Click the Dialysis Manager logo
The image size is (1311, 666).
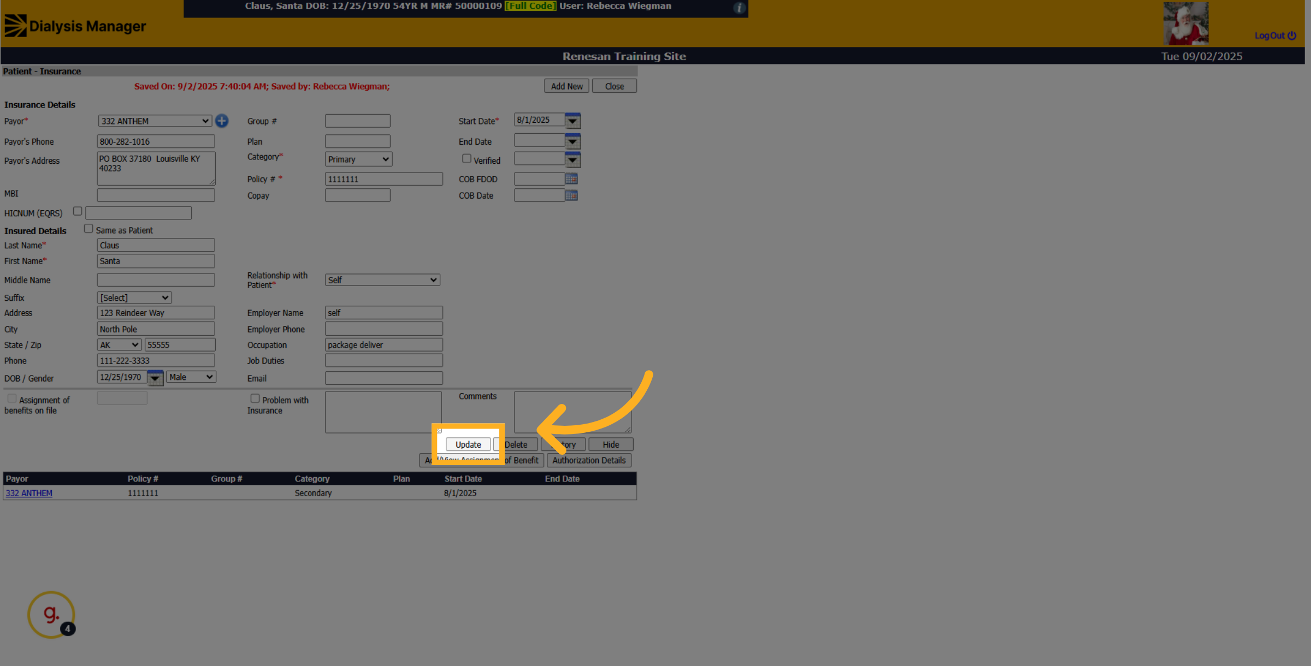(x=75, y=26)
